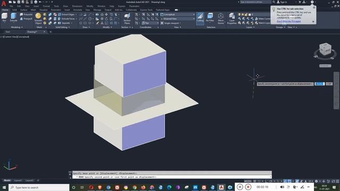Select the Extrude tool
This screenshot has width=340, height=191.
[13, 18]
